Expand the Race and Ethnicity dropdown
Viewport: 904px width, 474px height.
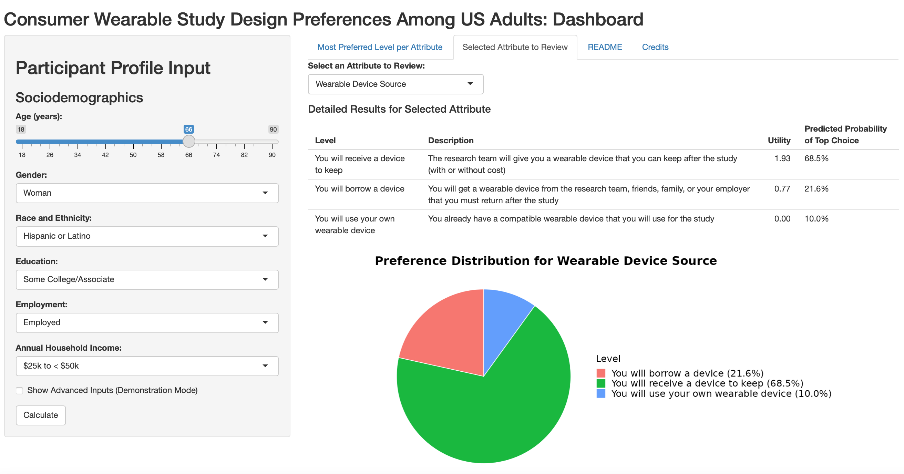tap(147, 236)
